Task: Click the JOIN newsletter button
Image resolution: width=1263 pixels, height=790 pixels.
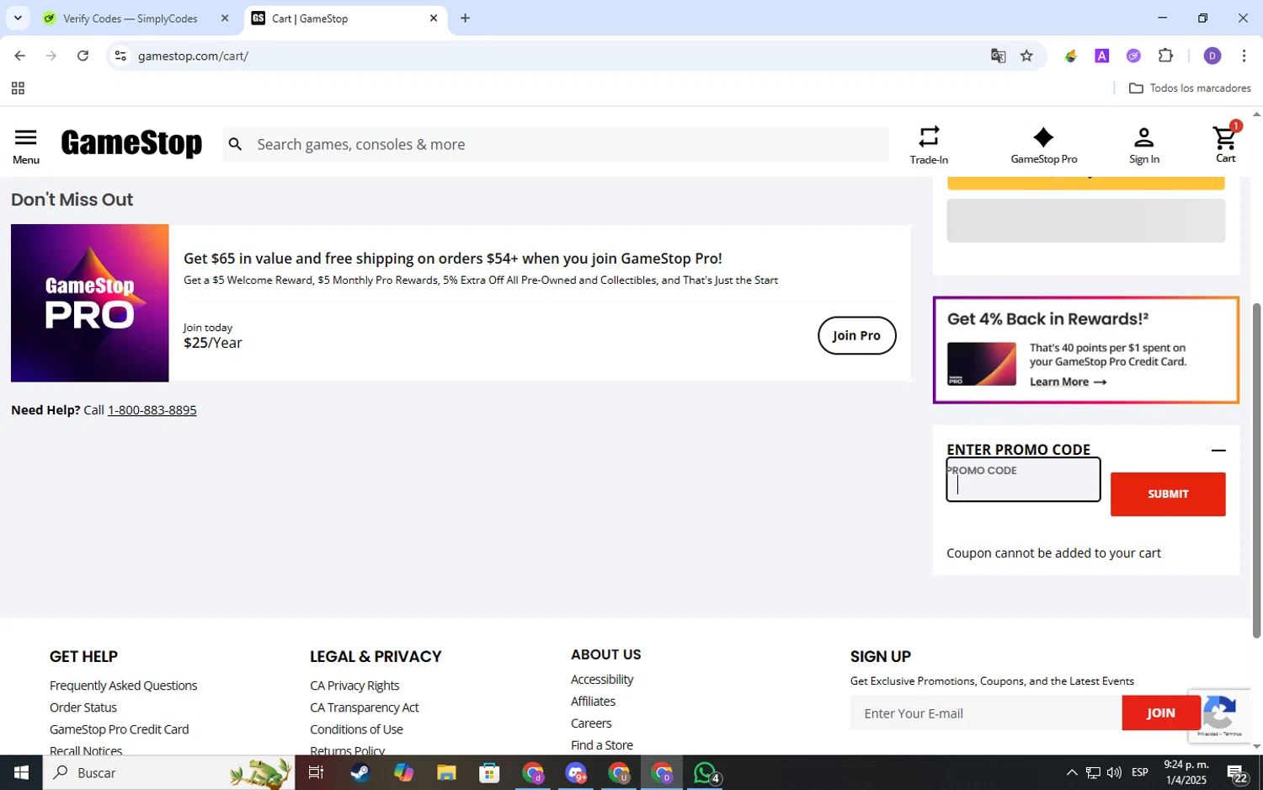Action: pos(1161,713)
